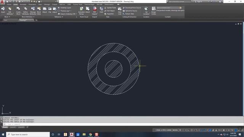The height and width of the screenshot is (137, 244).
Task: Open the Home ribbon tab
Action: pyautogui.click(x=9, y=5)
